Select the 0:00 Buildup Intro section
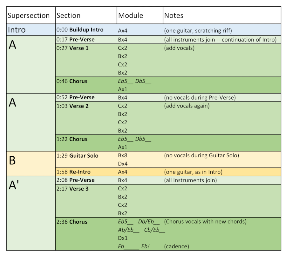This screenshot has height=255, width=286. coord(80,30)
